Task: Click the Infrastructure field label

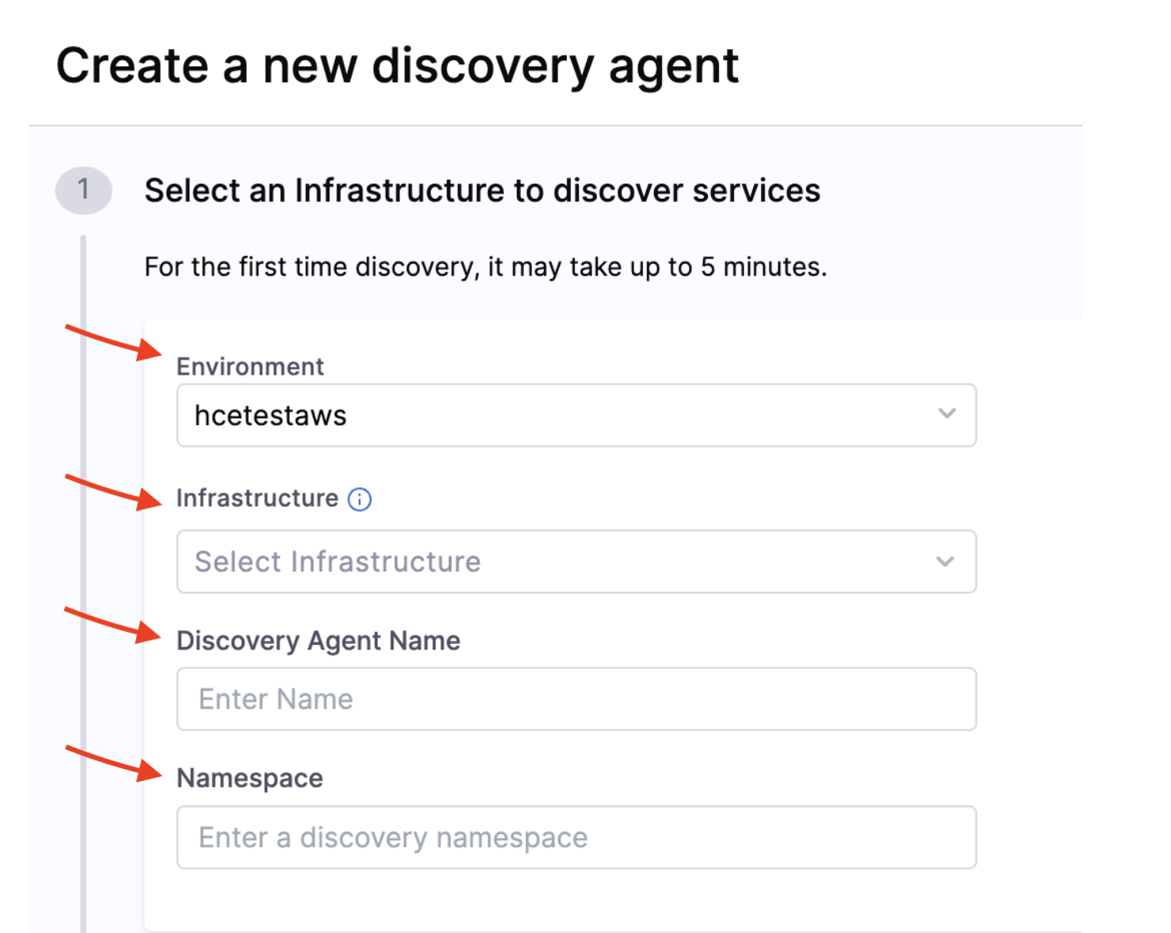Action: click(253, 498)
